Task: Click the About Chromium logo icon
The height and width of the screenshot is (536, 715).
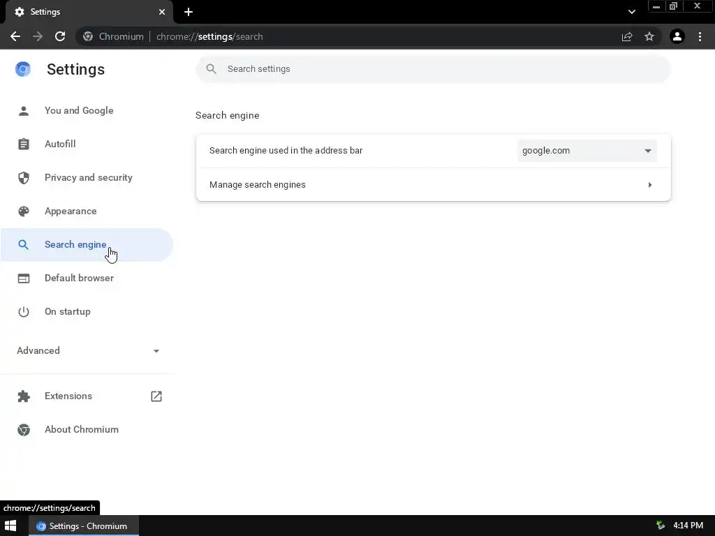Action: [24, 430]
